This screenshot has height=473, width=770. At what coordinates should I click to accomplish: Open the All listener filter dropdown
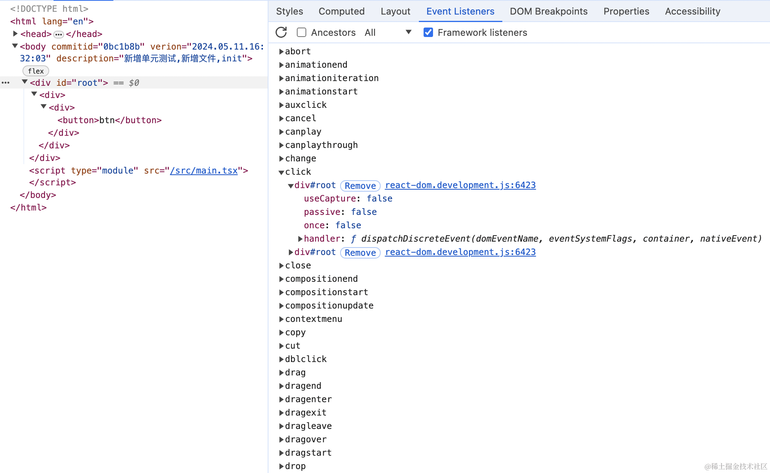click(388, 32)
